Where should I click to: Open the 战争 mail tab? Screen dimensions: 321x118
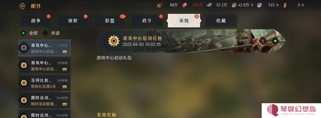[36, 21]
